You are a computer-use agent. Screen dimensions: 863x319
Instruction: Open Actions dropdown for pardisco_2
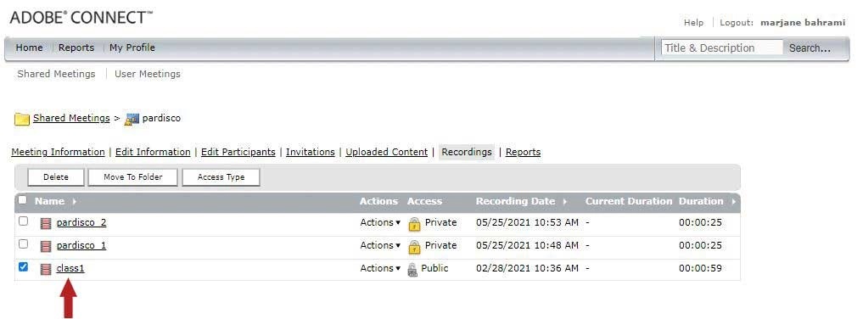tap(380, 223)
